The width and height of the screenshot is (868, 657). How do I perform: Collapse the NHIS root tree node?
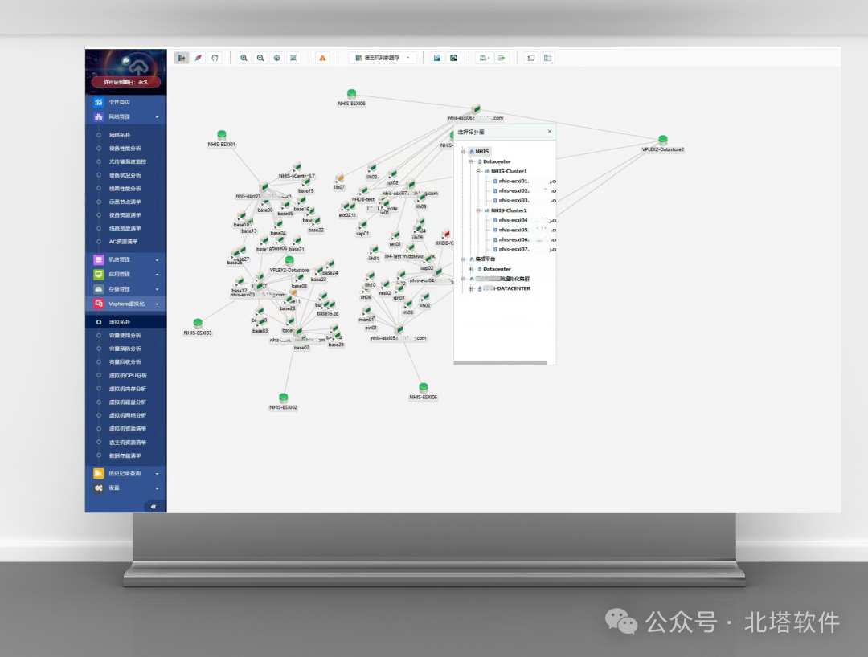pyautogui.click(x=463, y=152)
